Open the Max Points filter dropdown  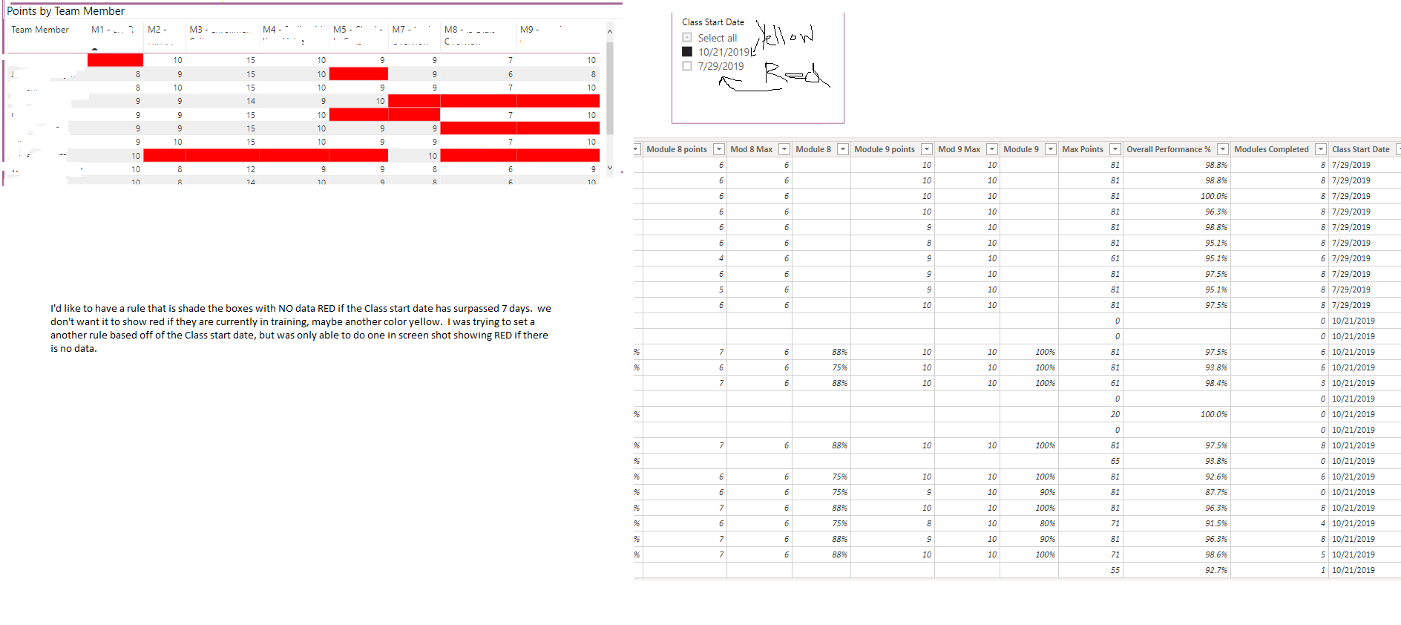click(1115, 149)
